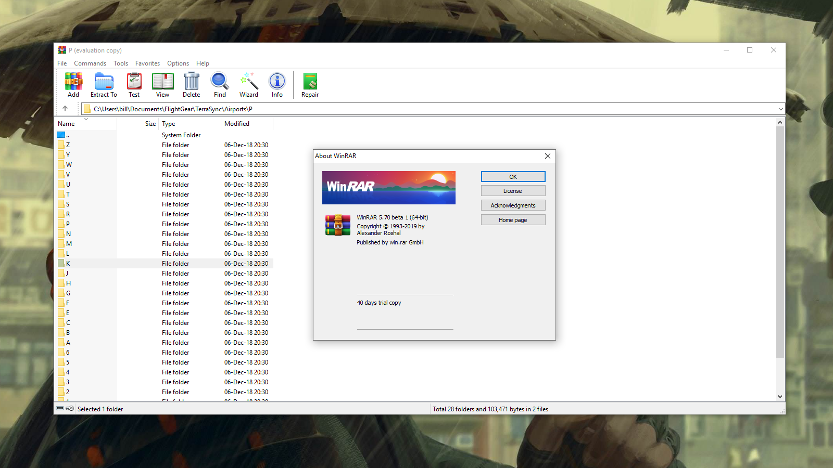Click the Add archive toolbar icon
This screenshot has width=833, height=468.
point(73,82)
